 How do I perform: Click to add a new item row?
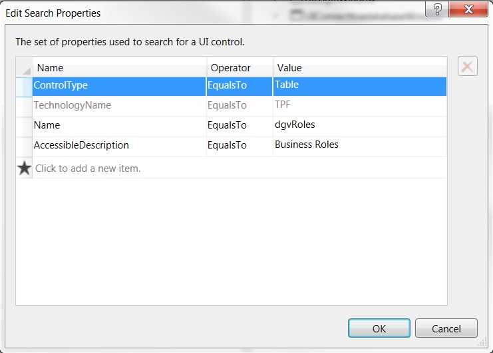[88, 169]
